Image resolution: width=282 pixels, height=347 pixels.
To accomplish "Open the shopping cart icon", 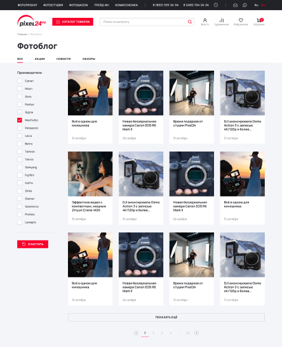I will pos(258,20).
